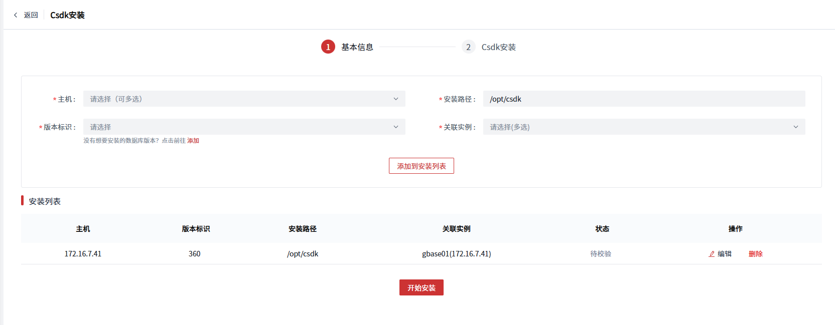The height and width of the screenshot is (325, 835).
Task: Click 添加到安装列表 button
Action: pos(421,166)
